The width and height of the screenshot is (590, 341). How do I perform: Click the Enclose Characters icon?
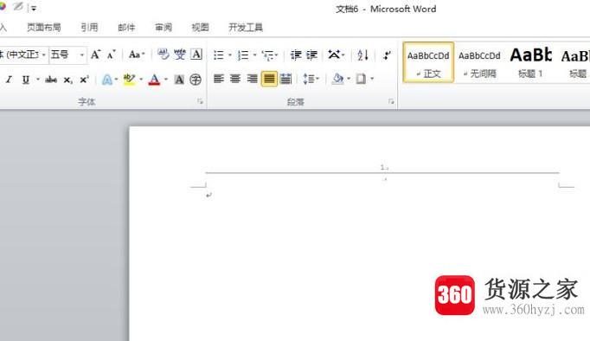tap(196, 80)
